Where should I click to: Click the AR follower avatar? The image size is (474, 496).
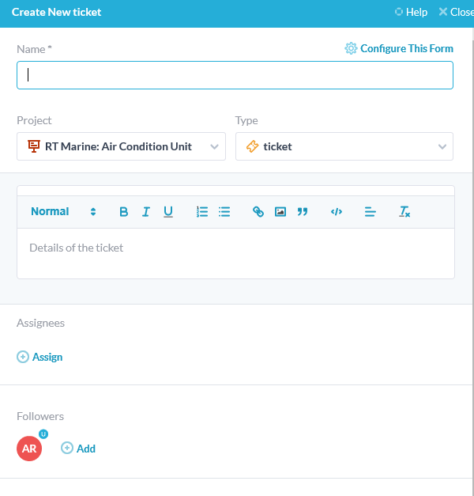click(x=29, y=449)
